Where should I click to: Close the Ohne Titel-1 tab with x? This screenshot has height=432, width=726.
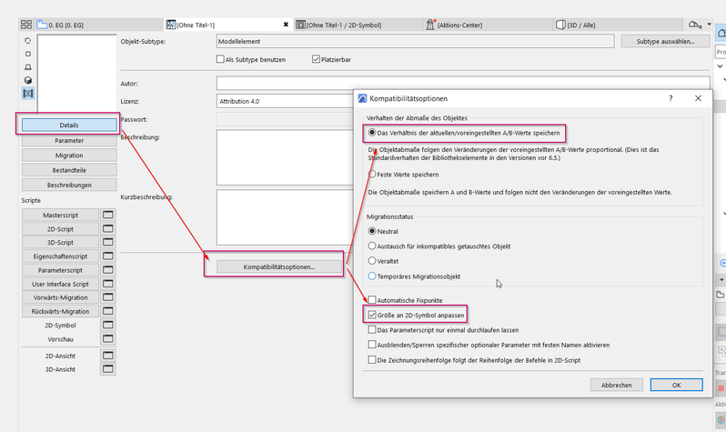(x=286, y=25)
